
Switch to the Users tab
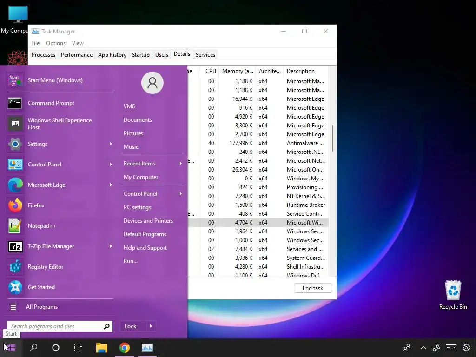pos(161,55)
